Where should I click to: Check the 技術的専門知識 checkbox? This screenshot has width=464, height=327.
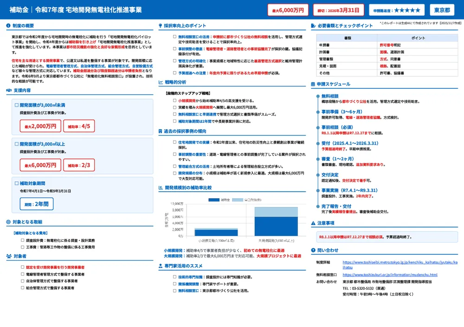click(174, 277)
